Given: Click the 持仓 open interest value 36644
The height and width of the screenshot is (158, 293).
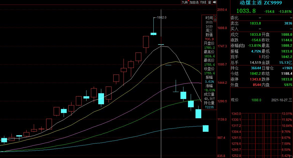Looking at the screenshot, I should 256,68.
